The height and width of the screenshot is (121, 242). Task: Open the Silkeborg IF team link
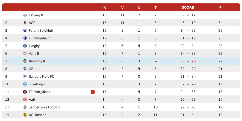click(38, 84)
